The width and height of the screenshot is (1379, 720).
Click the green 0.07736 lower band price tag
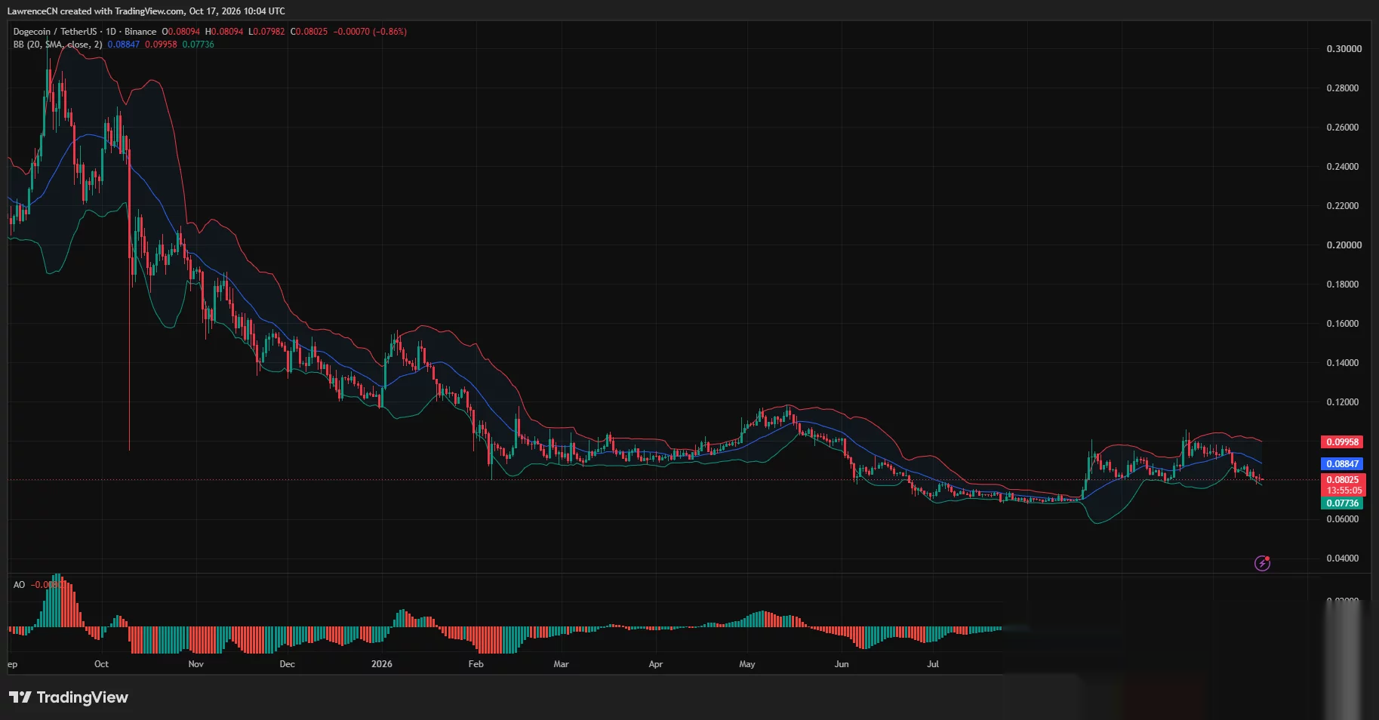click(x=1342, y=503)
